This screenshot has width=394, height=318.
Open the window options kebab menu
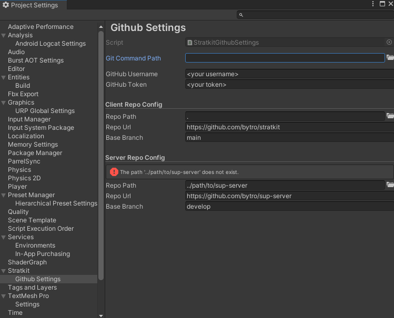click(x=373, y=4)
